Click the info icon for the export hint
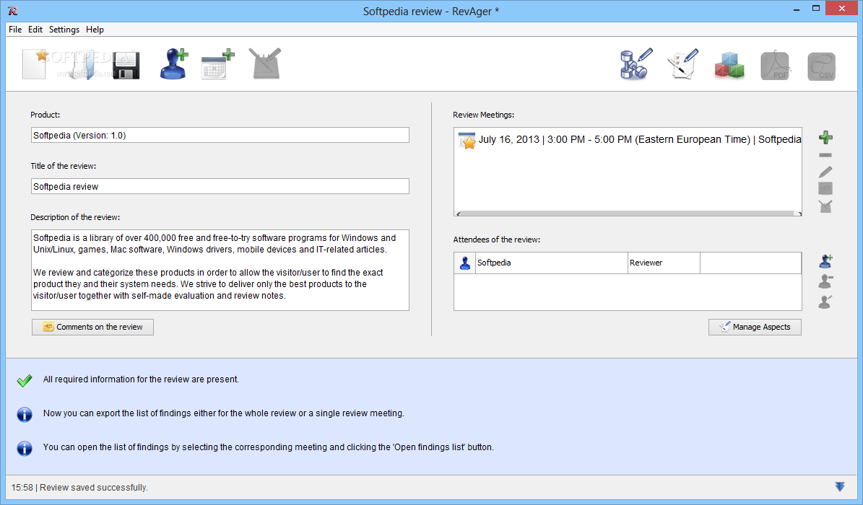The height and width of the screenshot is (505, 863). pyautogui.click(x=25, y=414)
